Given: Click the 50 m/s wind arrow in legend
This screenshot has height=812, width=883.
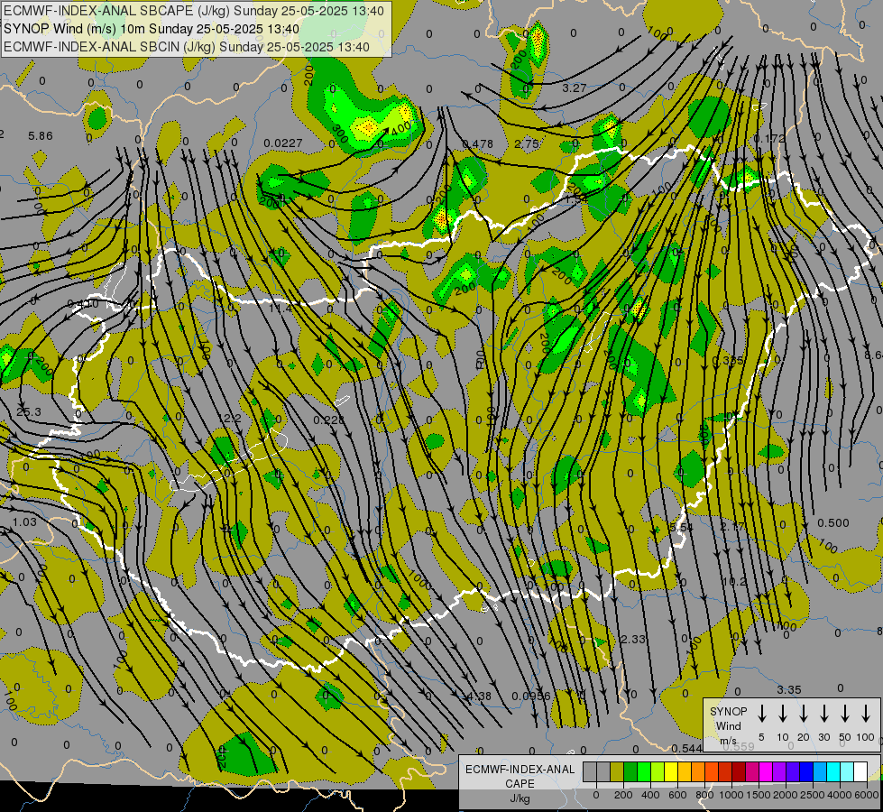Looking at the screenshot, I should (x=845, y=713).
